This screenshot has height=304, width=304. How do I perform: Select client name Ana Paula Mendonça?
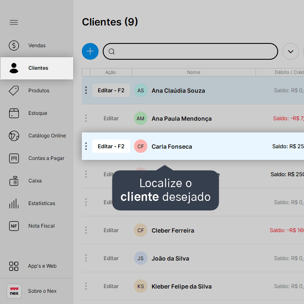[x=182, y=119]
